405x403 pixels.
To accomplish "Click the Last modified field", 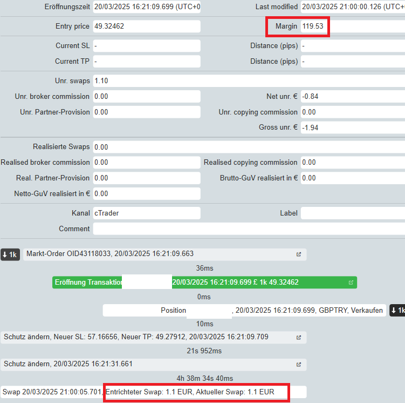I will tap(353, 6).
